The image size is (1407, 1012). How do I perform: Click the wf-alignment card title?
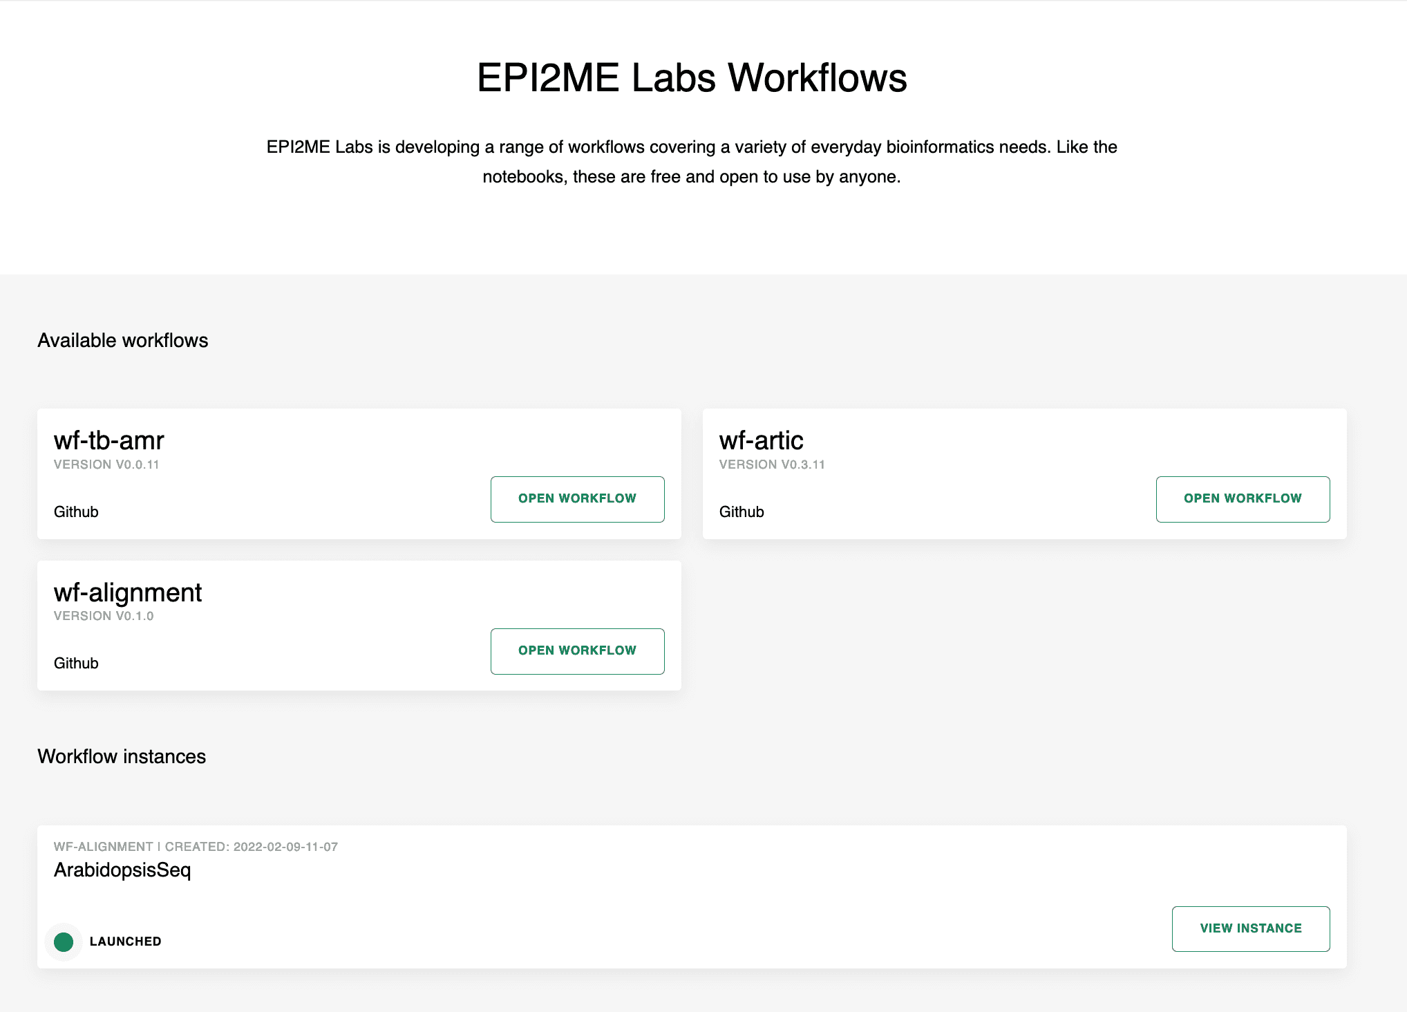(x=128, y=592)
